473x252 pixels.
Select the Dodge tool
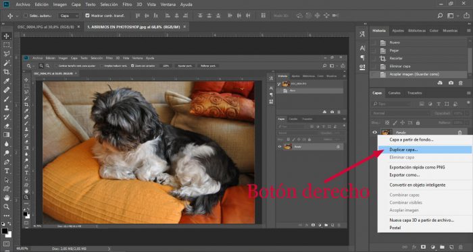pos(6,153)
